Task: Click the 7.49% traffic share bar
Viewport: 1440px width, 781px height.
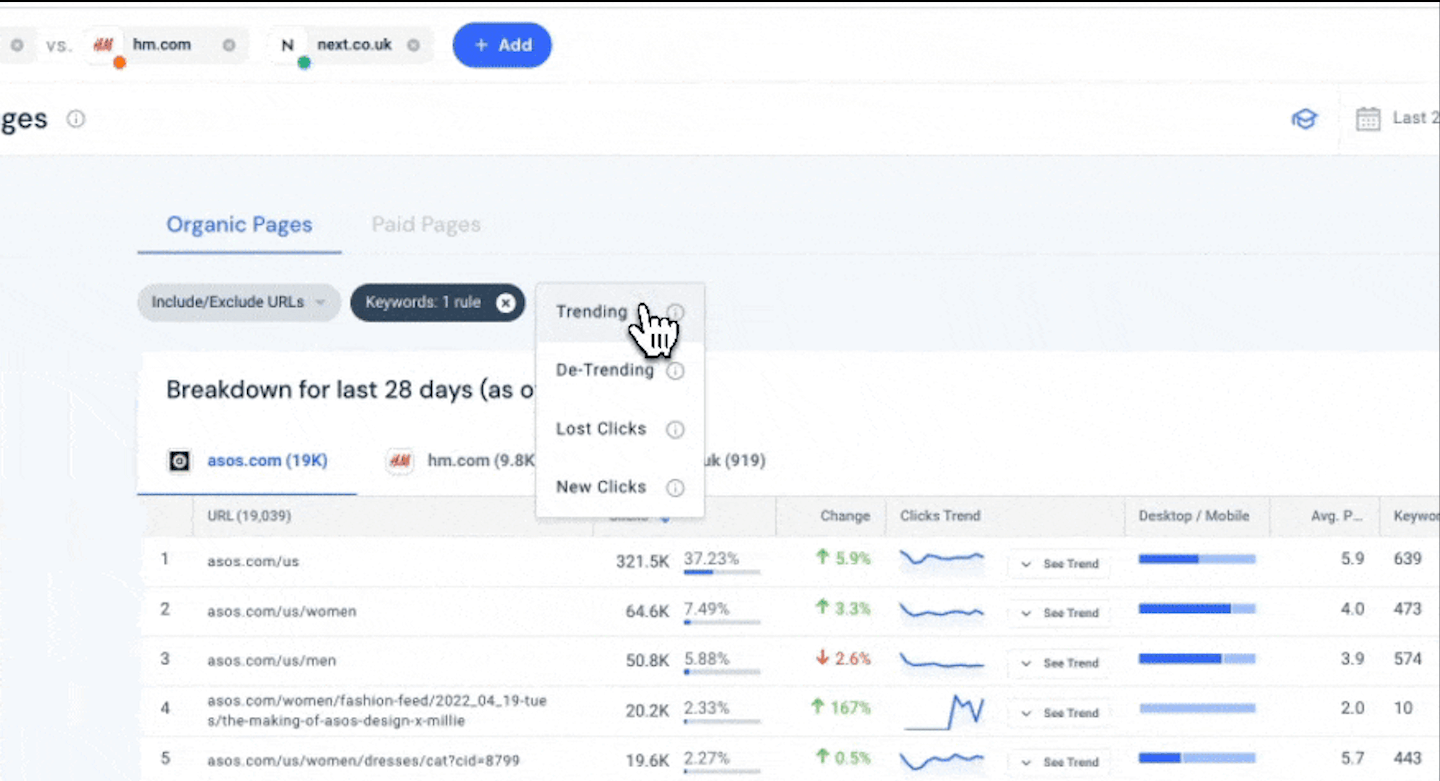Action: pos(722,622)
